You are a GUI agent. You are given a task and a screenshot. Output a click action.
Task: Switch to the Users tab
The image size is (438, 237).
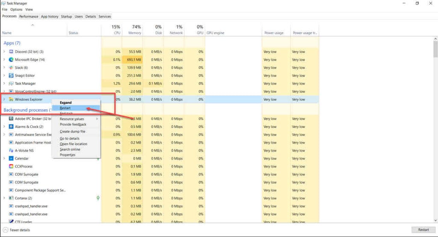tap(79, 17)
